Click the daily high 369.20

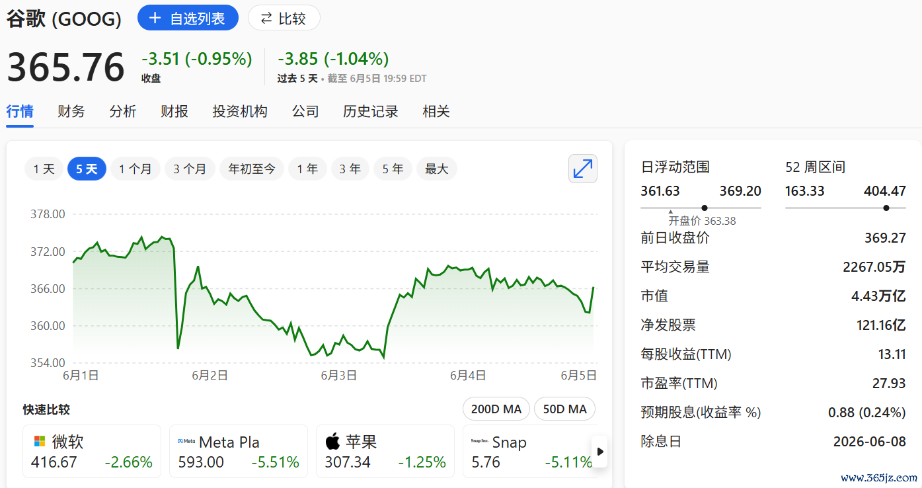coord(740,191)
